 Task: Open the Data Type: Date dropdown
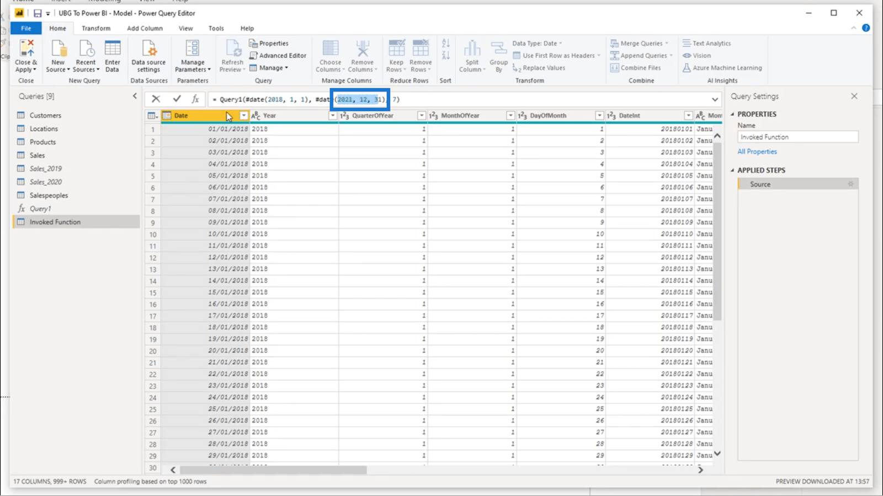[x=537, y=43]
